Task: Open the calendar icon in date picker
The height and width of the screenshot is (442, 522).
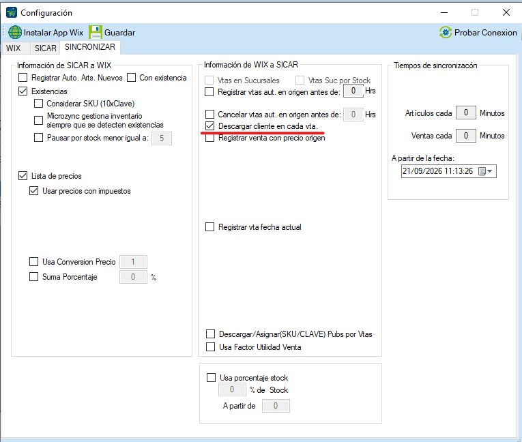Action: [x=482, y=171]
